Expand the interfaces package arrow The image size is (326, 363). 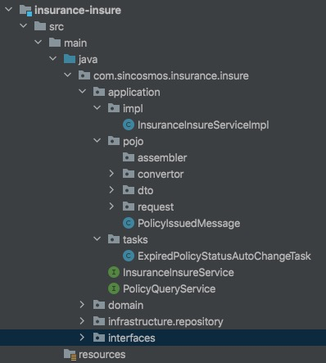[x=82, y=338]
